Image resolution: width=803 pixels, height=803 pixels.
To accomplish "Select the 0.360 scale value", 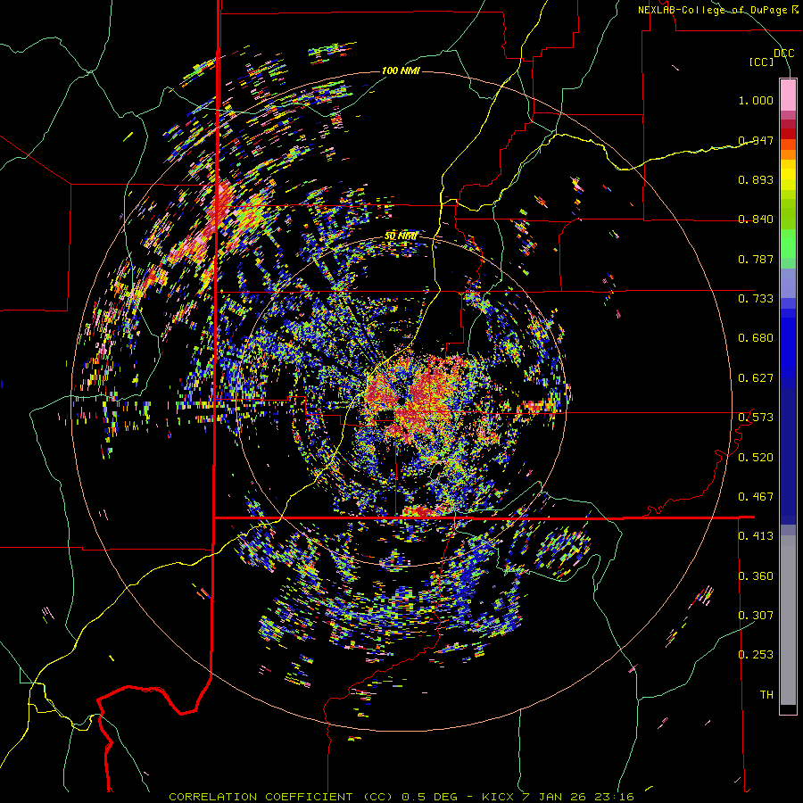I will pyautogui.click(x=756, y=576).
